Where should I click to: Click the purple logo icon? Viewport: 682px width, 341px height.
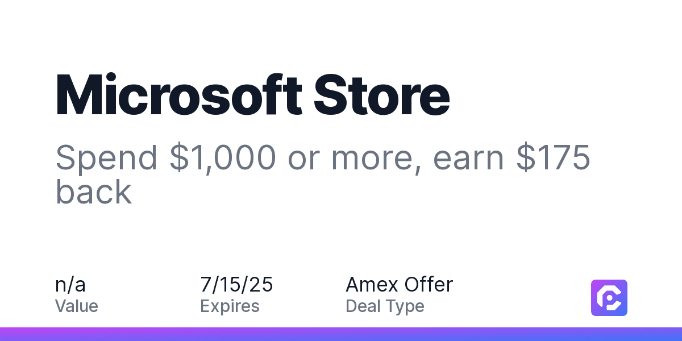pyautogui.click(x=609, y=297)
